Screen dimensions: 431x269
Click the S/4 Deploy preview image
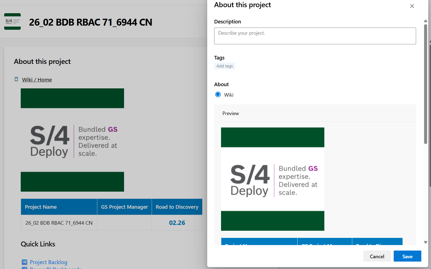[x=273, y=179]
